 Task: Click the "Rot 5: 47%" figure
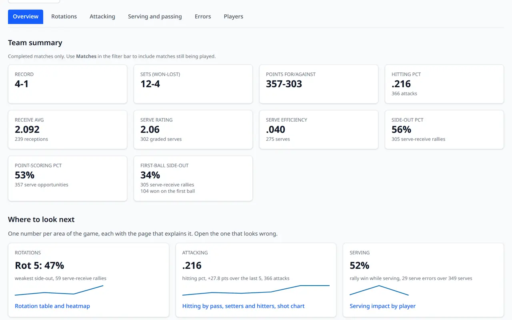[39, 266]
